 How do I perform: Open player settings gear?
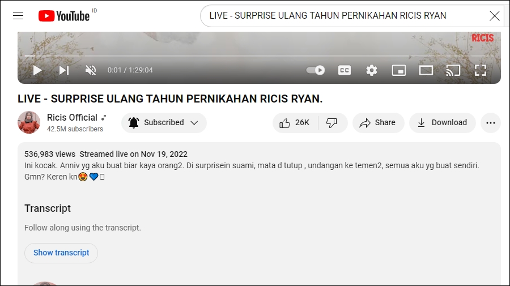pyautogui.click(x=371, y=70)
